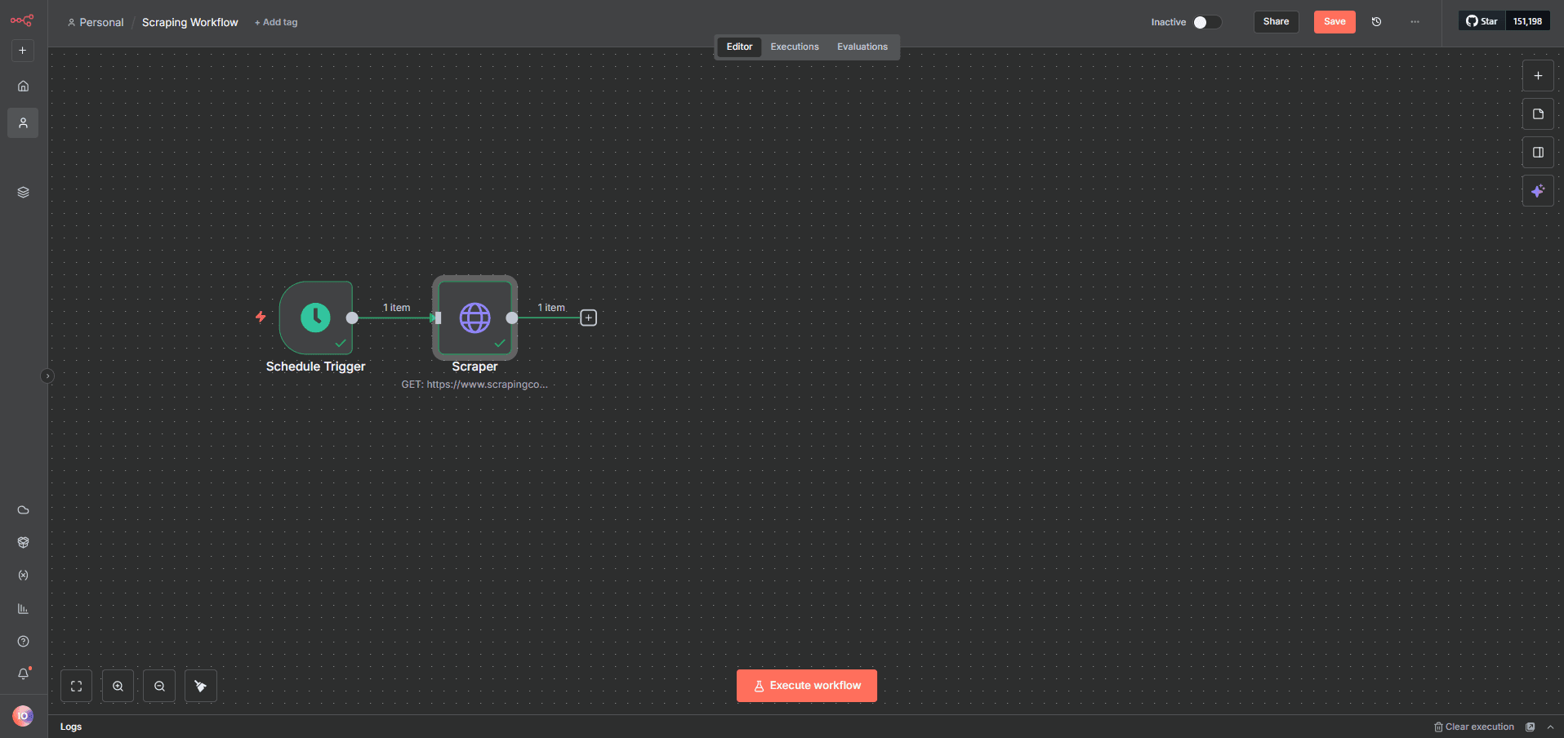The image size is (1564, 738).
Task: Click Clear execution
Action: click(1474, 727)
